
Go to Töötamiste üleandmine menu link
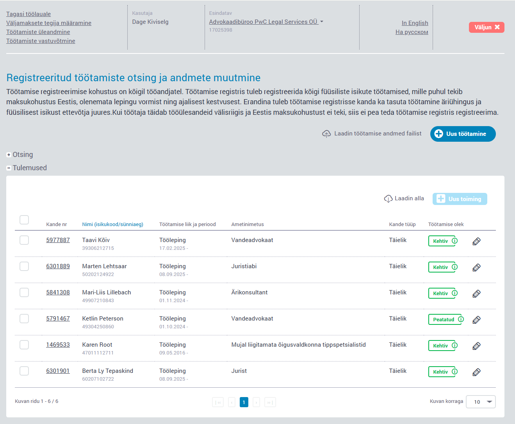[38, 32]
